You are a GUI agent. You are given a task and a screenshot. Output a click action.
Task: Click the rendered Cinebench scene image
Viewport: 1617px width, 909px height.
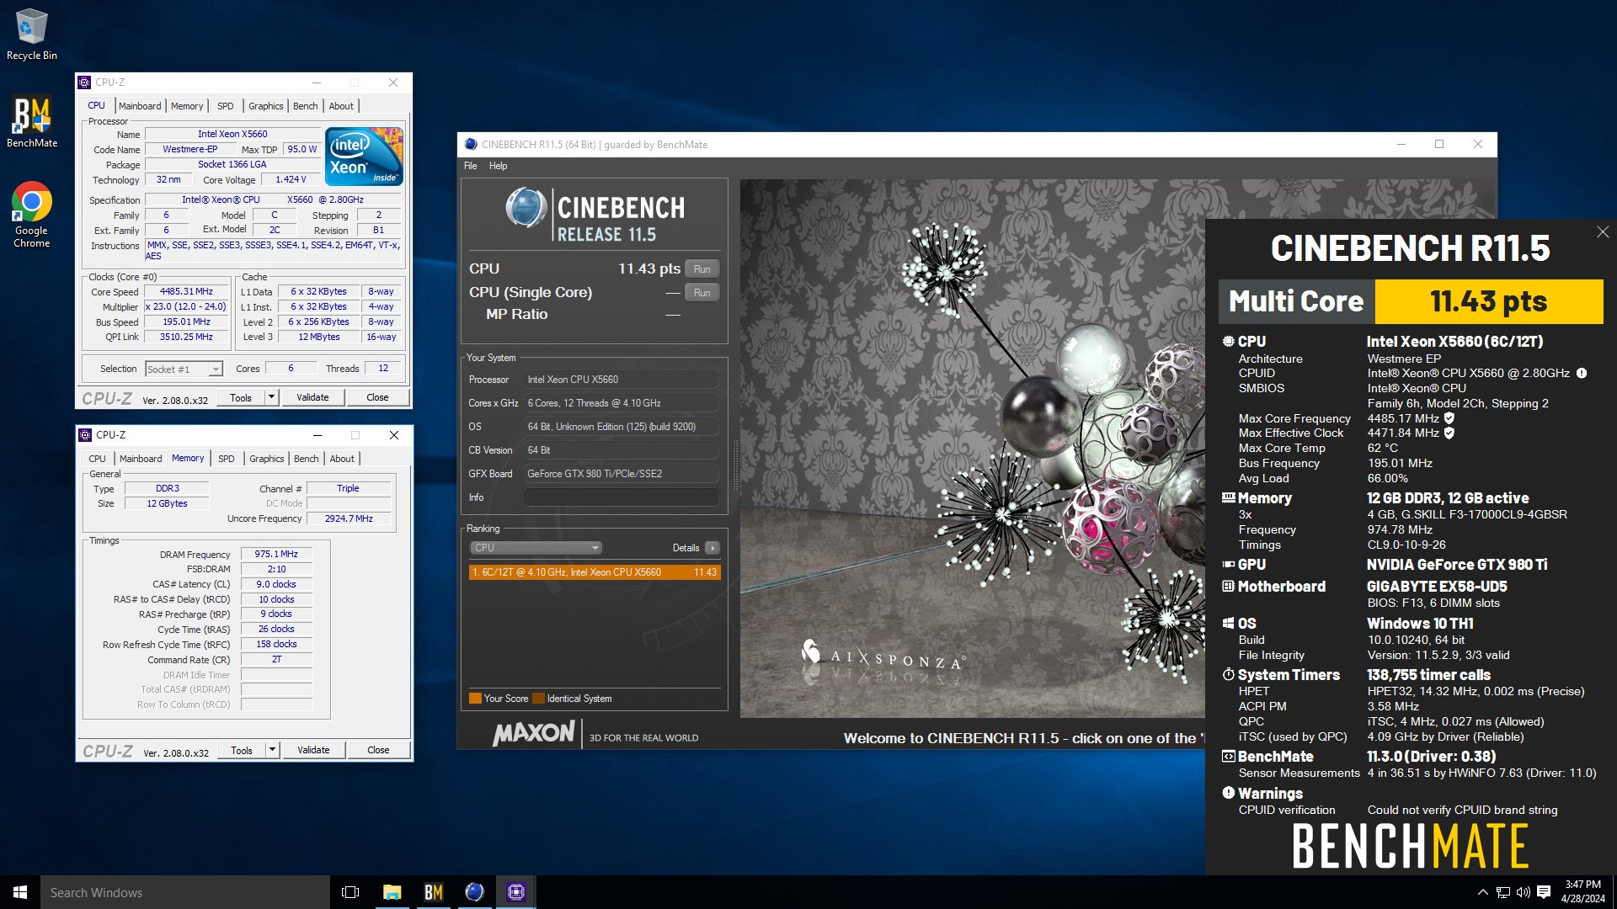[972, 448]
